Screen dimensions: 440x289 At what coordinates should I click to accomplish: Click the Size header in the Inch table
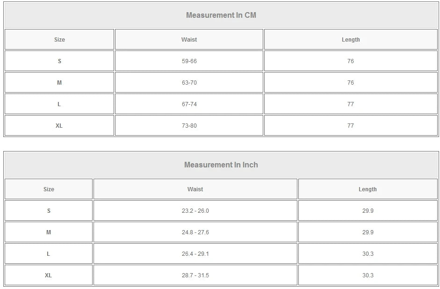point(49,189)
